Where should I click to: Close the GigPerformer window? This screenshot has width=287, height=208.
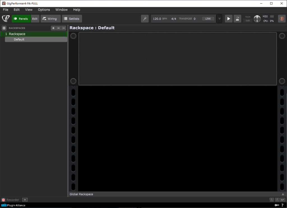click(281, 3)
